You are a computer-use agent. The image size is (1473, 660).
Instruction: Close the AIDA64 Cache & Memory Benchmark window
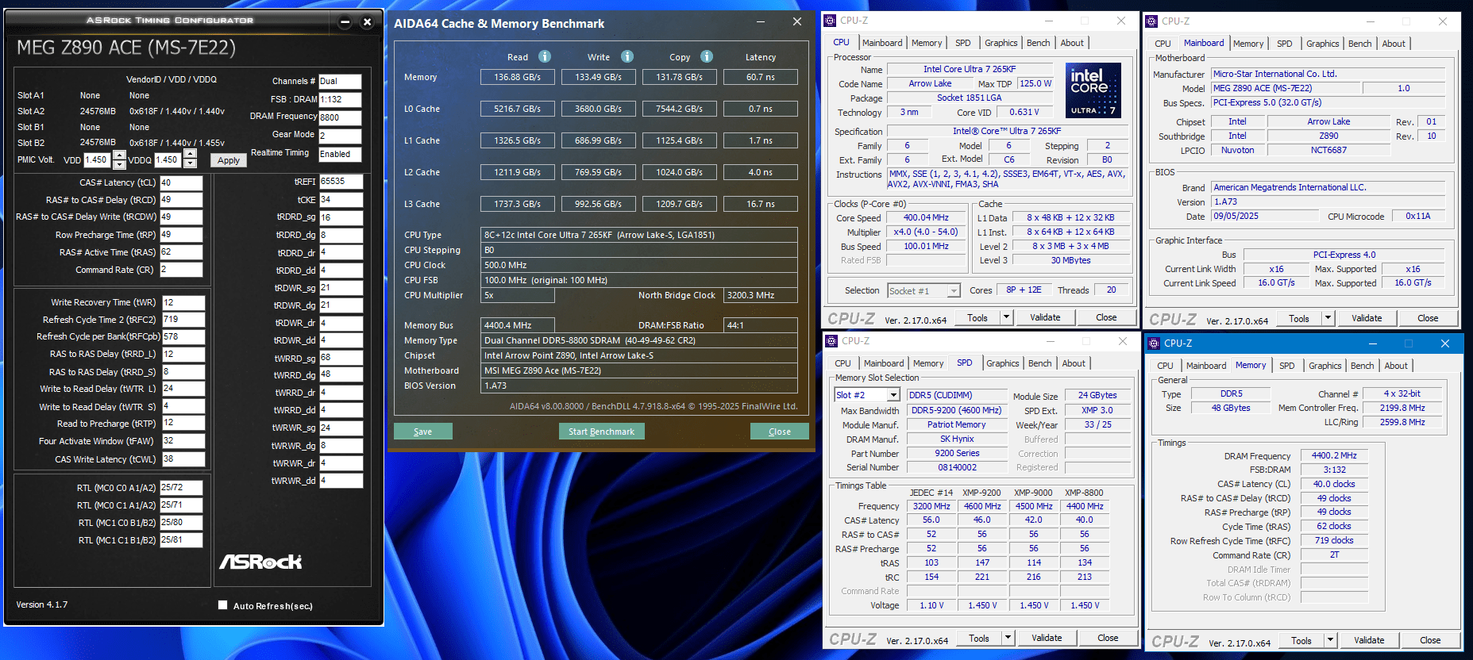click(796, 22)
